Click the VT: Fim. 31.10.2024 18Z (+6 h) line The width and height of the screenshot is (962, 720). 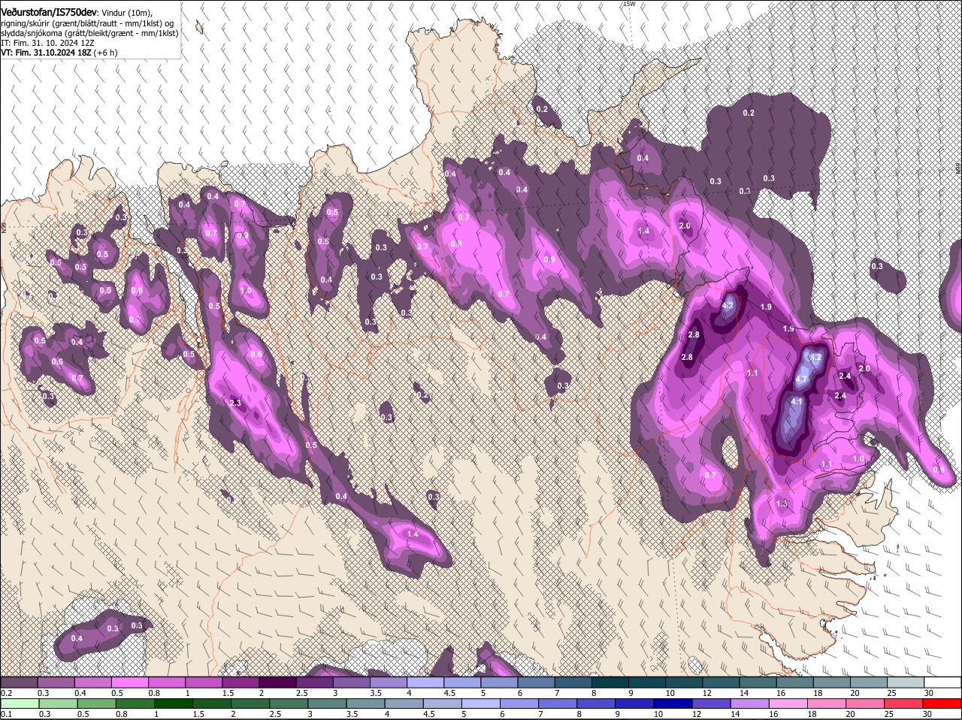59,53
